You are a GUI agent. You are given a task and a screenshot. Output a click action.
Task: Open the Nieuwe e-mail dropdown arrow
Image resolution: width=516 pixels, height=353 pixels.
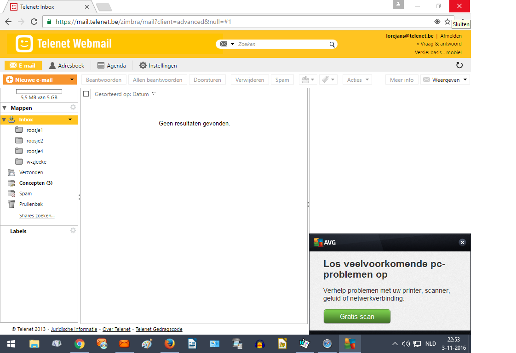coord(72,80)
